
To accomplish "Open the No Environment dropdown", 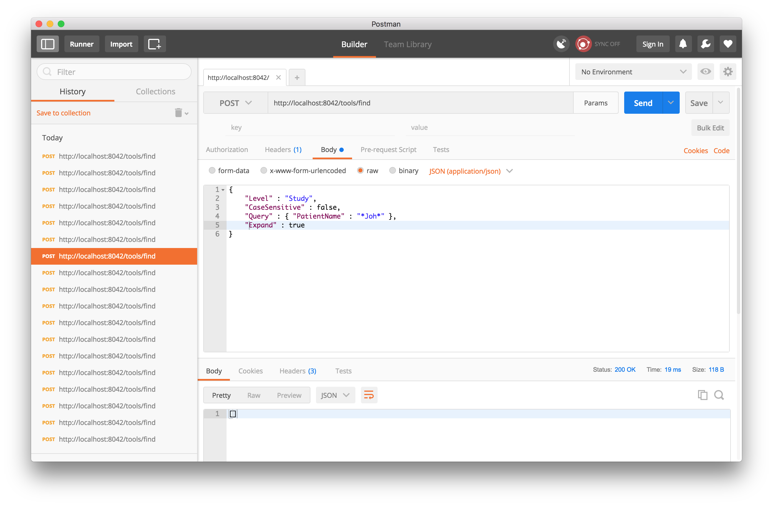I will [x=633, y=72].
